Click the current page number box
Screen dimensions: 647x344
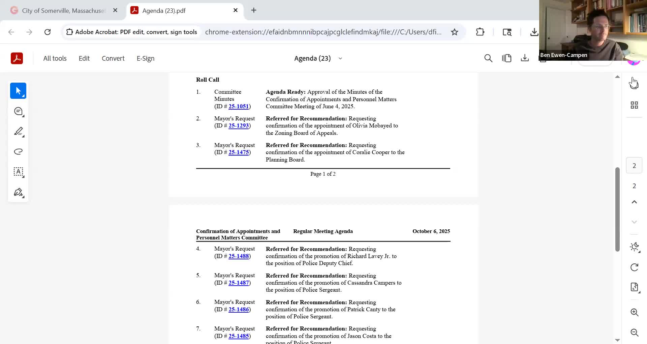pyautogui.click(x=634, y=166)
